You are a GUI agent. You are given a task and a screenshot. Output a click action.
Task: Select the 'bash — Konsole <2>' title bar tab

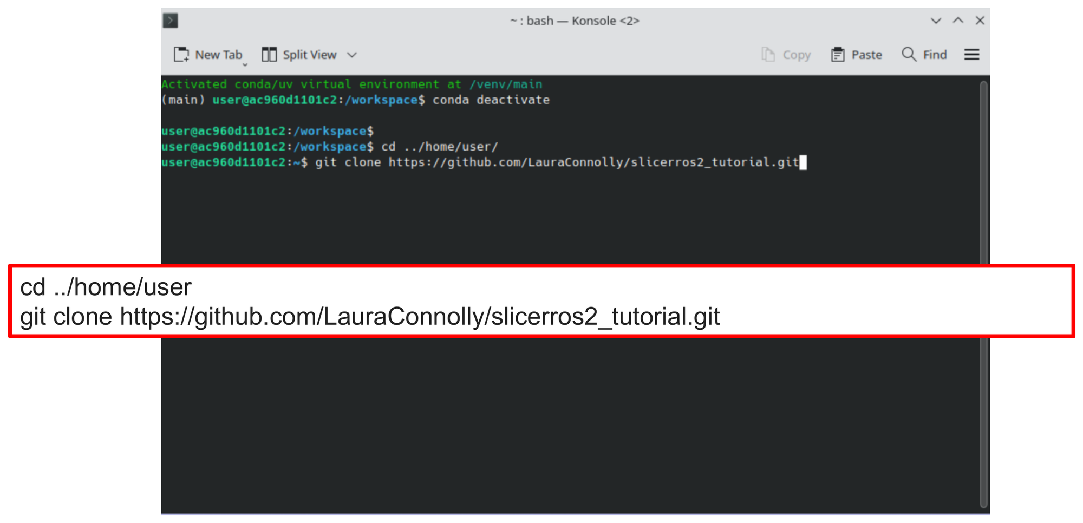[x=575, y=20]
